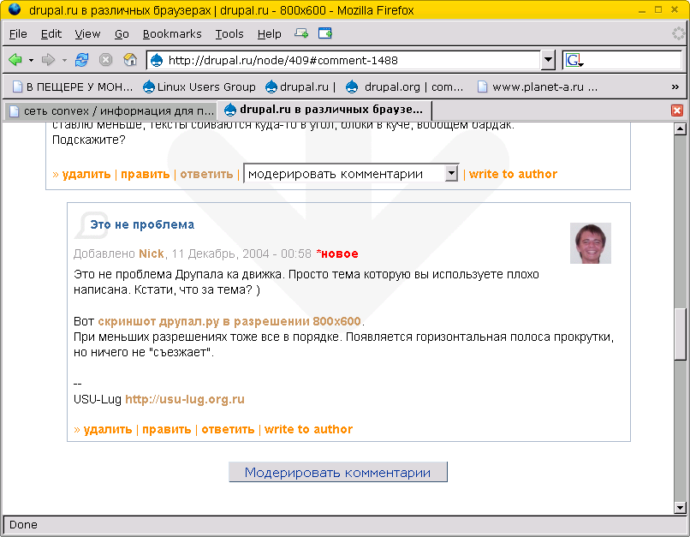Image resolution: width=690 pixels, height=537 pixels.
Task: Open the address bar history dropdown
Action: pyautogui.click(x=548, y=60)
